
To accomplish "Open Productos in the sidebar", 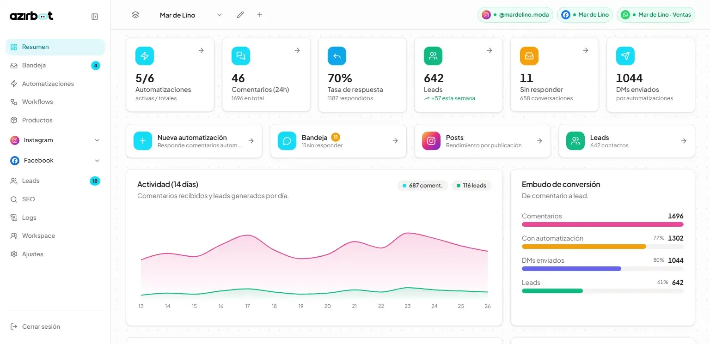I will click(x=55, y=121).
